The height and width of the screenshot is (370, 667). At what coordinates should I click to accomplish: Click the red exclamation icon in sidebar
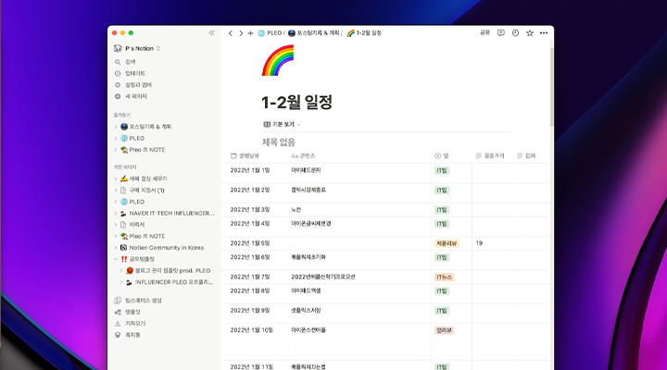[x=124, y=259]
